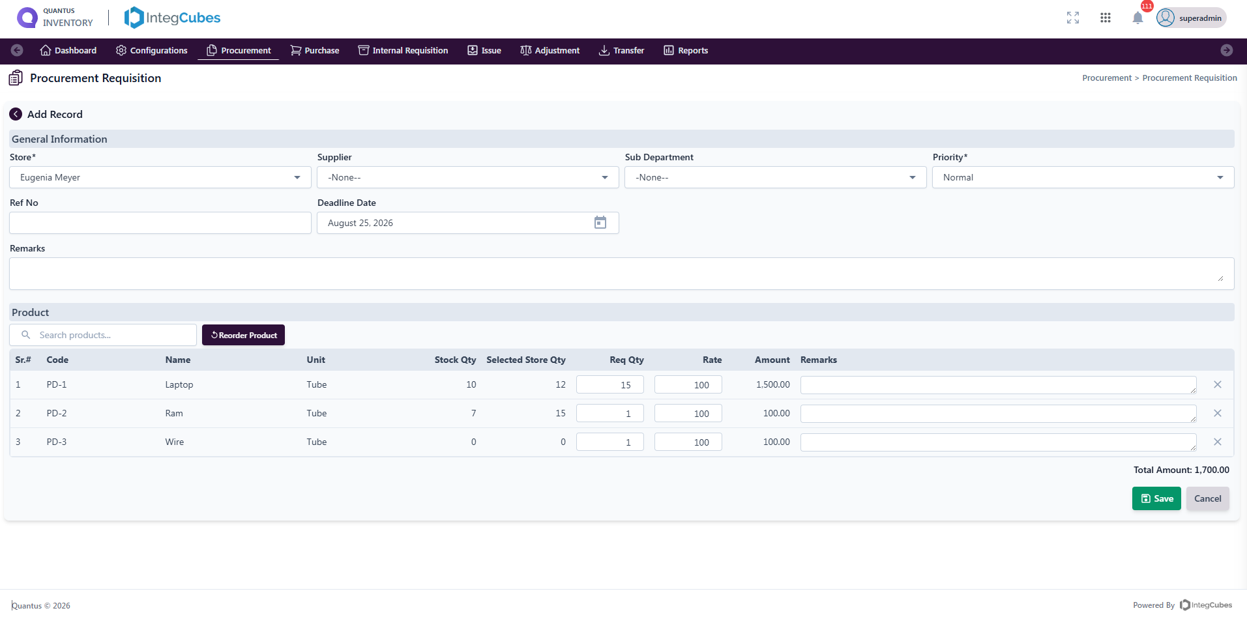Open the Purchase menu
Viewport: 1247px width, 617px height.
coord(315,50)
